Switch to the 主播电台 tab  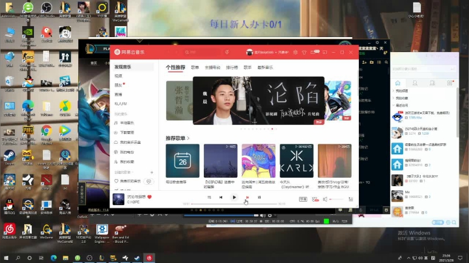pos(212,68)
